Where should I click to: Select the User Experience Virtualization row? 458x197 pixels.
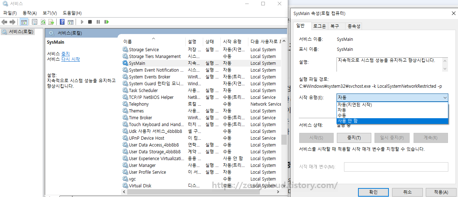pos(202,158)
